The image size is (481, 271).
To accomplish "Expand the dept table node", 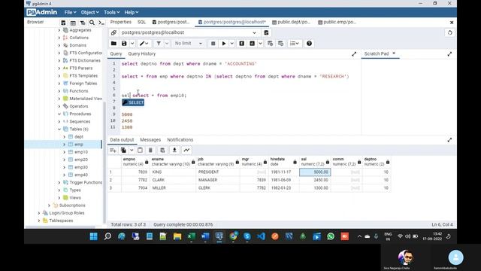I will click(x=64, y=137).
